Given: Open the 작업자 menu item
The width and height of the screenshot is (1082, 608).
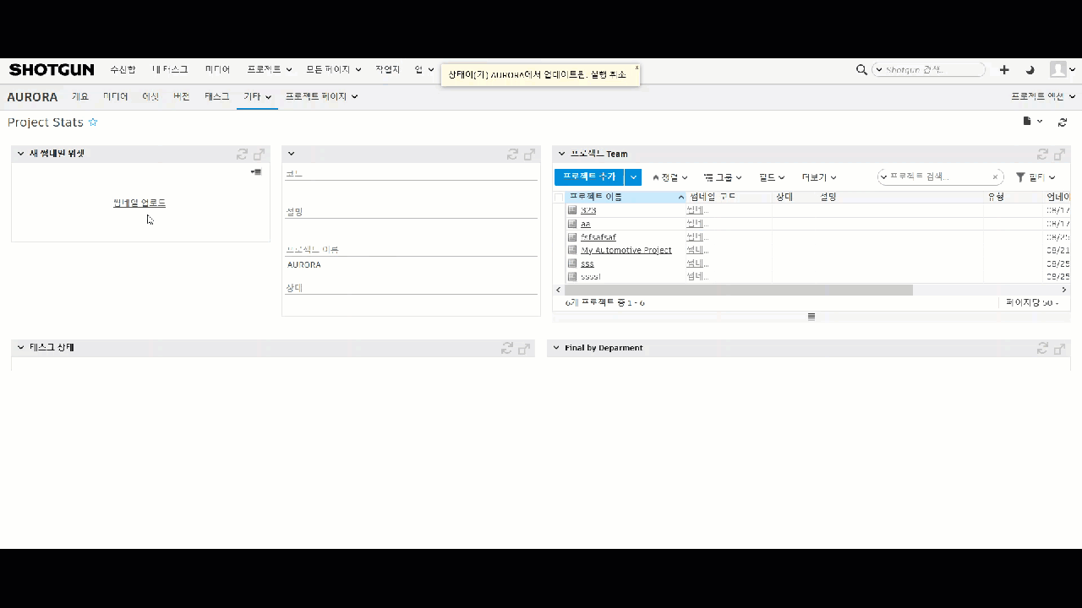Looking at the screenshot, I should pyautogui.click(x=388, y=70).
